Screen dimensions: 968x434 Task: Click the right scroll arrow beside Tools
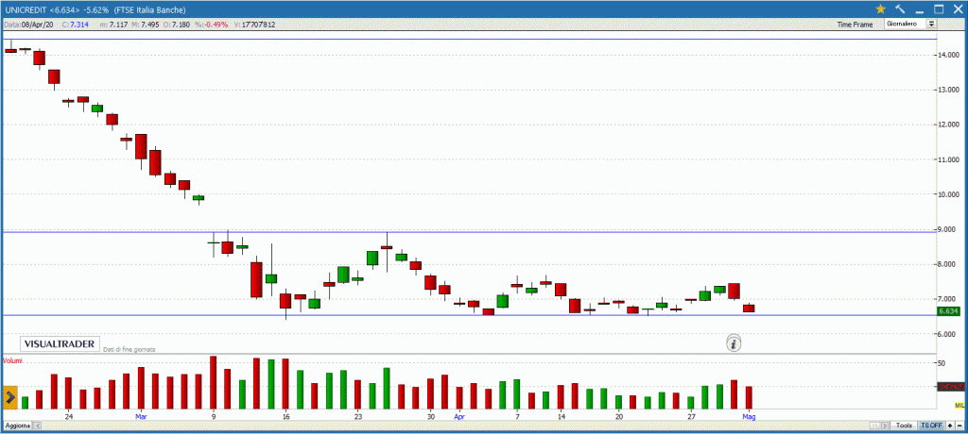[x=887, y=426]
